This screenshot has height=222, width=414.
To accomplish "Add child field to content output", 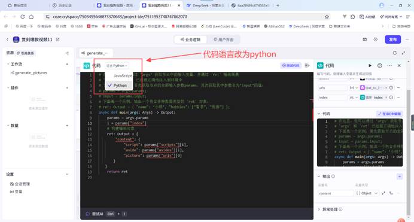I will [x=391, y=193].
